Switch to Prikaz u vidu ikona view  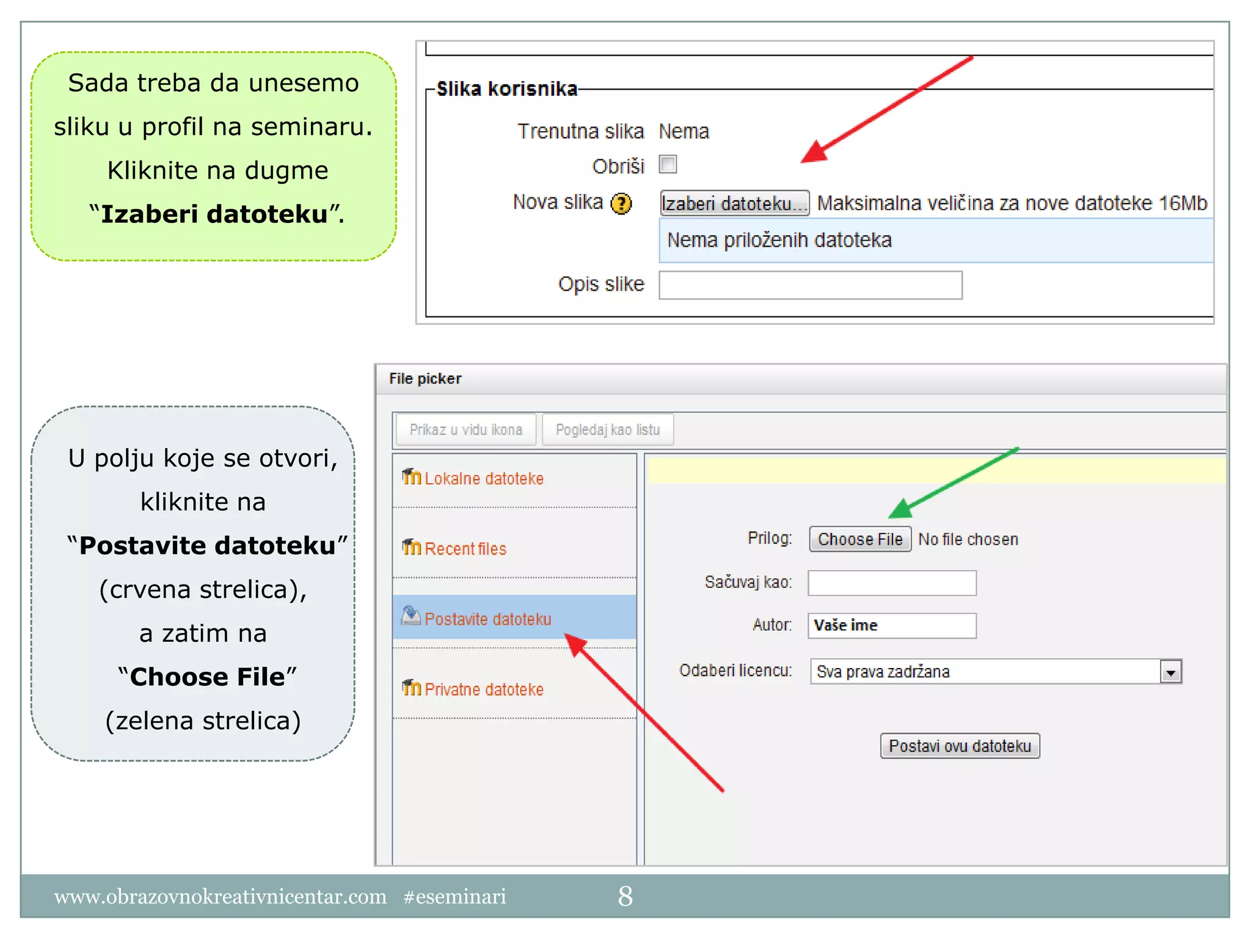coord(465,430)
